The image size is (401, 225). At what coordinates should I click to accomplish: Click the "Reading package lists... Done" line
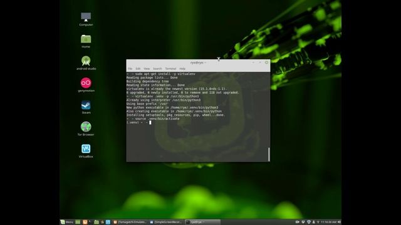(152, 77)
